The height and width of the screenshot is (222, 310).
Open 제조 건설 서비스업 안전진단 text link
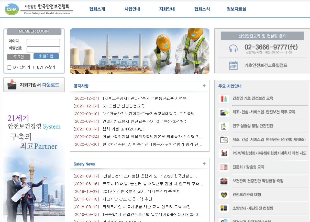[x=269, y=140]
